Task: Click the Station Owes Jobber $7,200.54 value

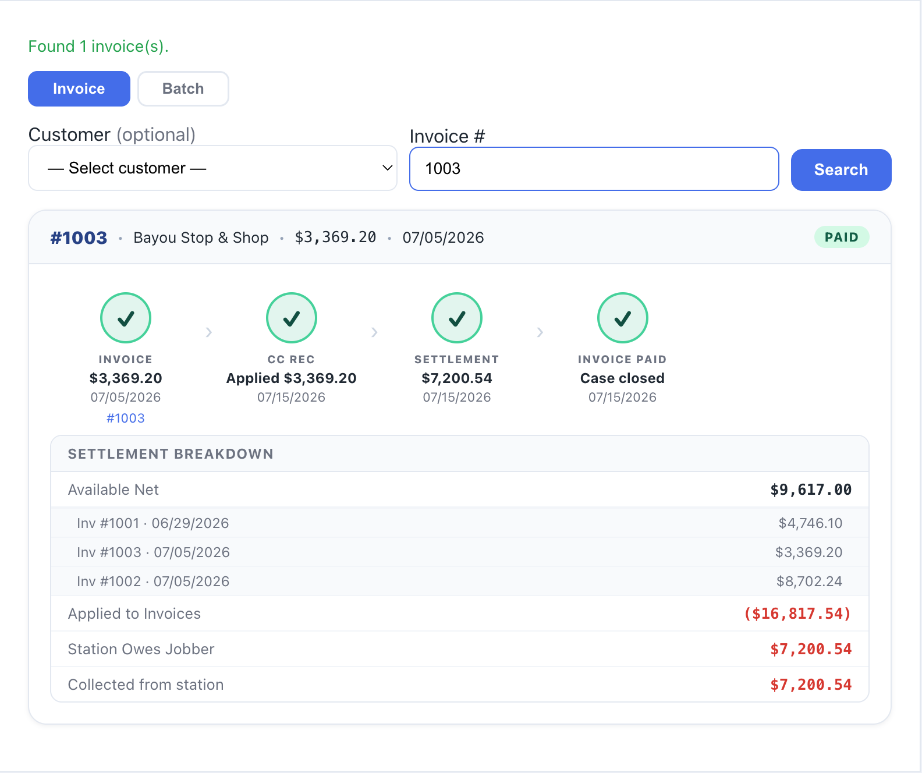Action: point(811,650)
